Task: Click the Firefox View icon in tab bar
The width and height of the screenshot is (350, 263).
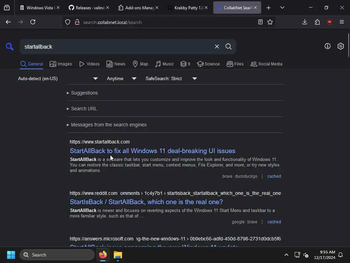Action: [x=7, y=8]
